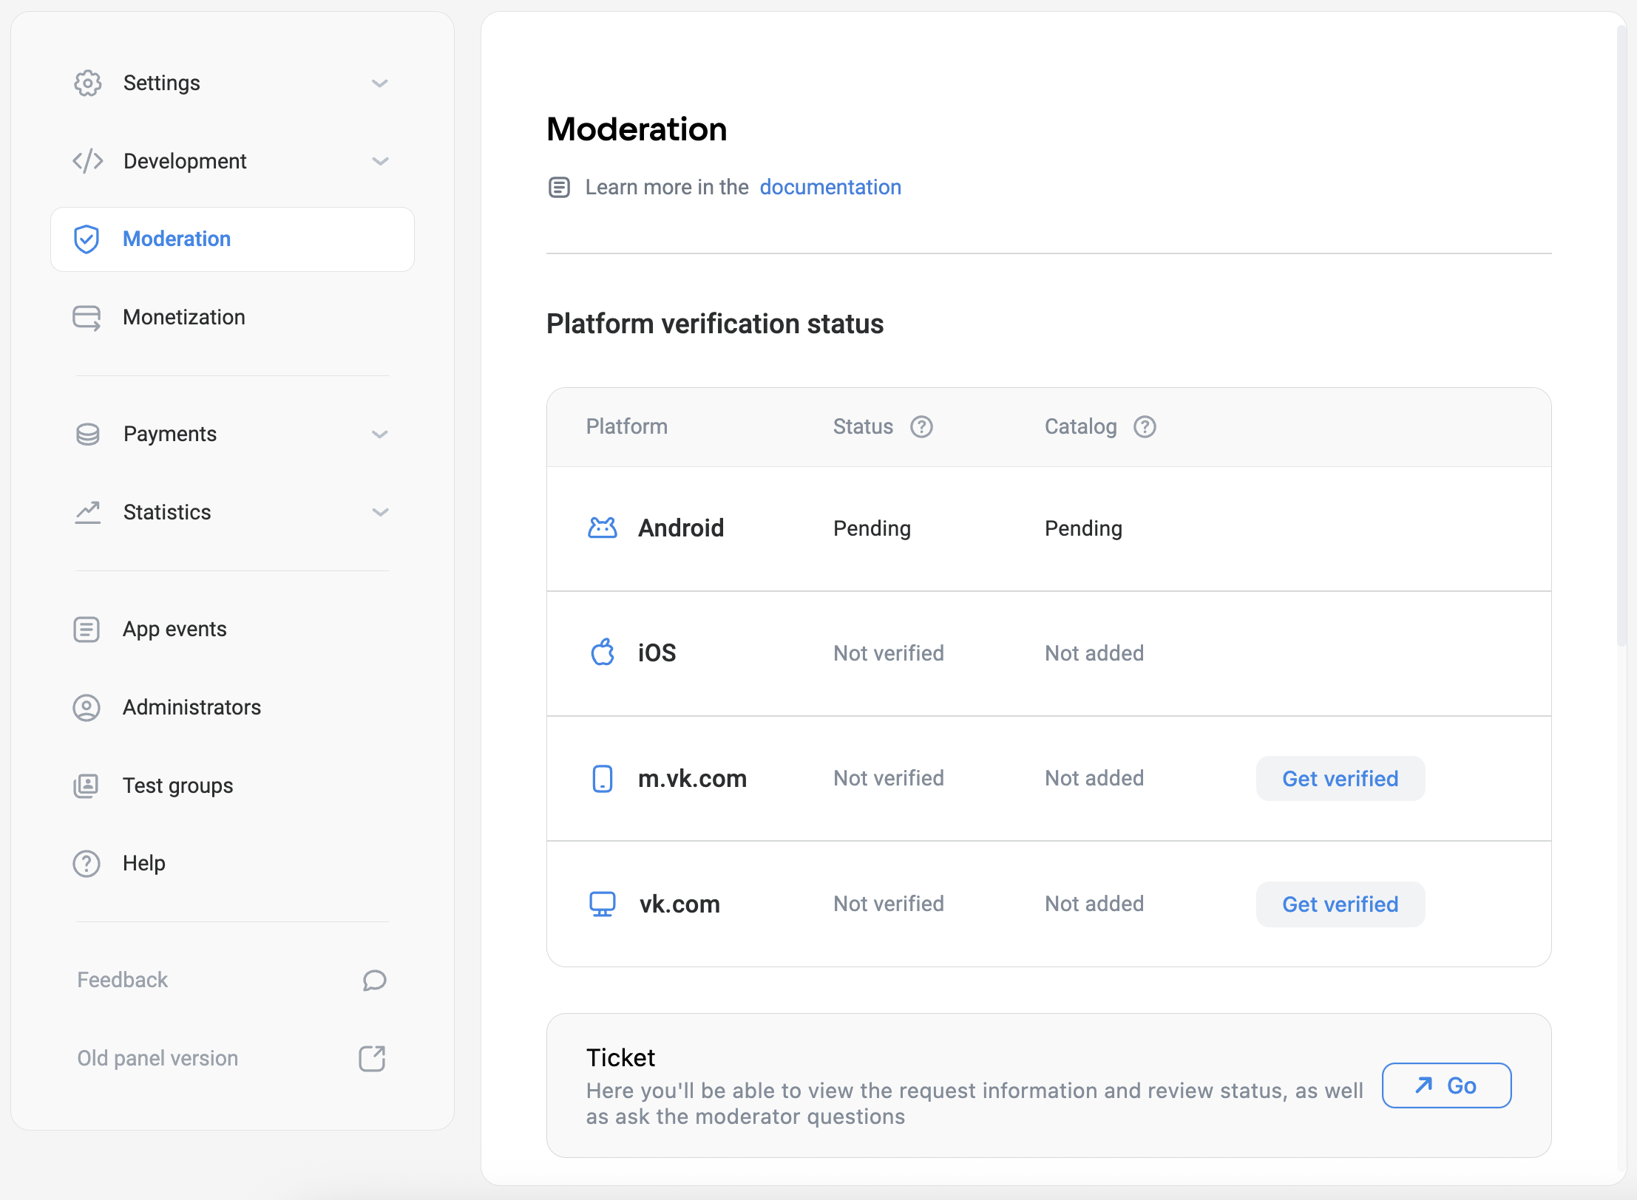The height and width of the screenshot is (1200, 1637).
Task: Expand the Payments section chevron
Action: tap(380, 434)
